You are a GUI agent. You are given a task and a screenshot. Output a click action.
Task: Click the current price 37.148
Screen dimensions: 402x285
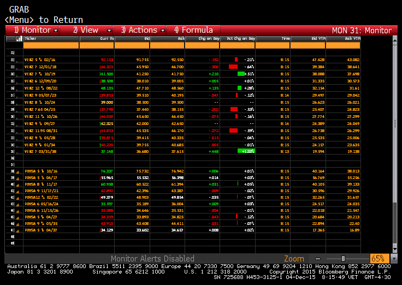point(107,151)
